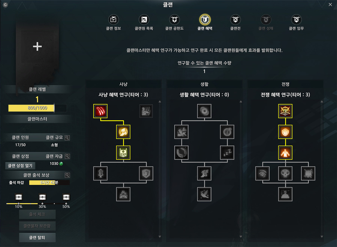337x247 pixels.
Task: Open the 클랜 정보 tab
Action: (x=113, y=22)
